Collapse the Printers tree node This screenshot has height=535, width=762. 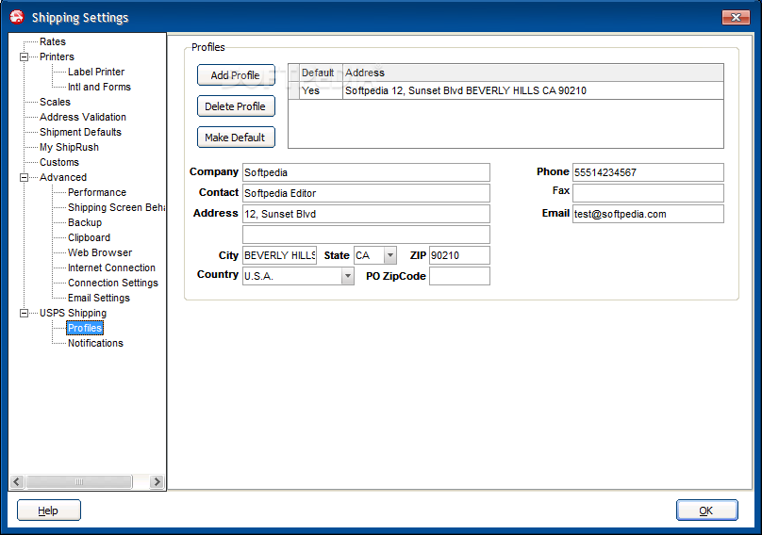tap(24, 57)
